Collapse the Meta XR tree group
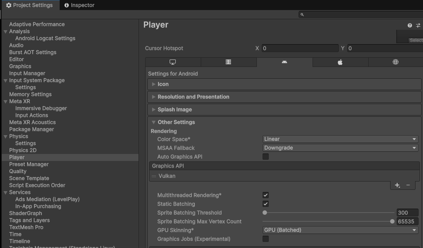Image resolution: width=423 pixels, height=248 pixels. point(5,101)
